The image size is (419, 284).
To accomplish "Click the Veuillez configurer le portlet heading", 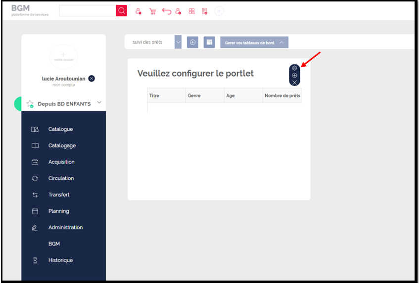I will click(x=195, y=74).
